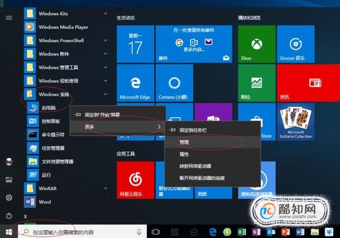Click the Power icon
Viewport: 340px width, 238px height.
9,216
